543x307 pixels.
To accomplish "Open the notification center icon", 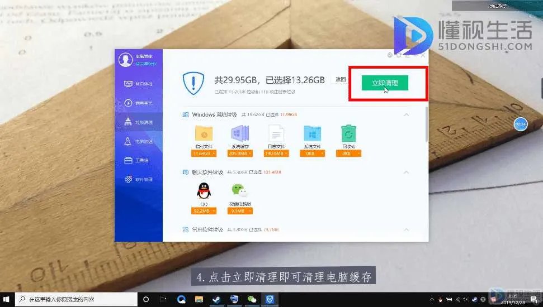I will point(533,299).
